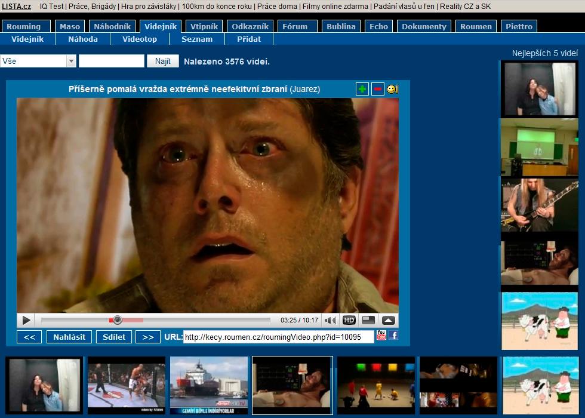Go to next video with >> button

[x=148, y=337]
